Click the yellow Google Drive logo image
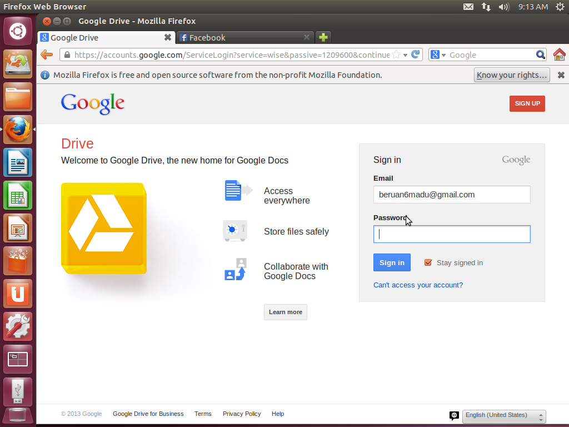Image resolution: width=569 pixels, height=427 pixels. [104, 229]
